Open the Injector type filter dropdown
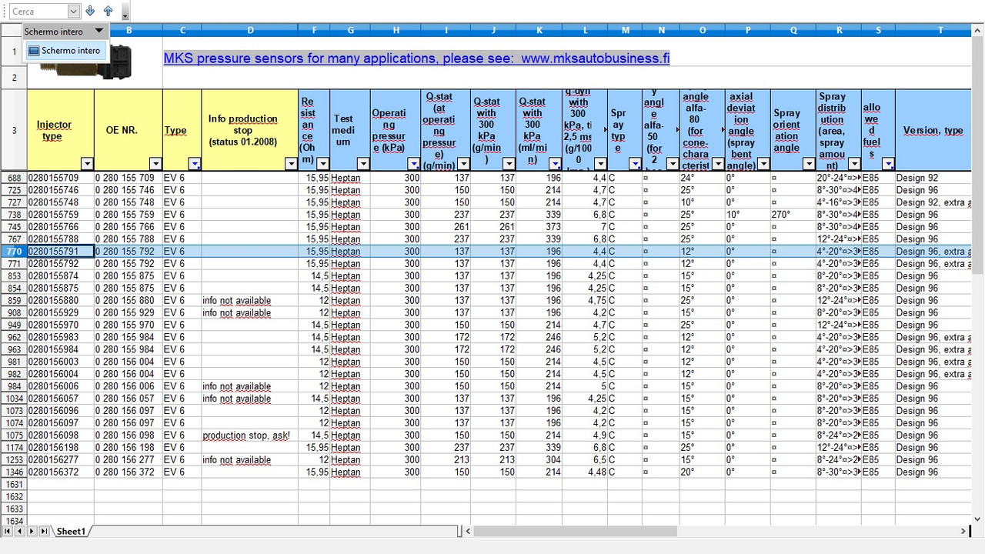Screen dimensions: 985x554 point(87,164)
